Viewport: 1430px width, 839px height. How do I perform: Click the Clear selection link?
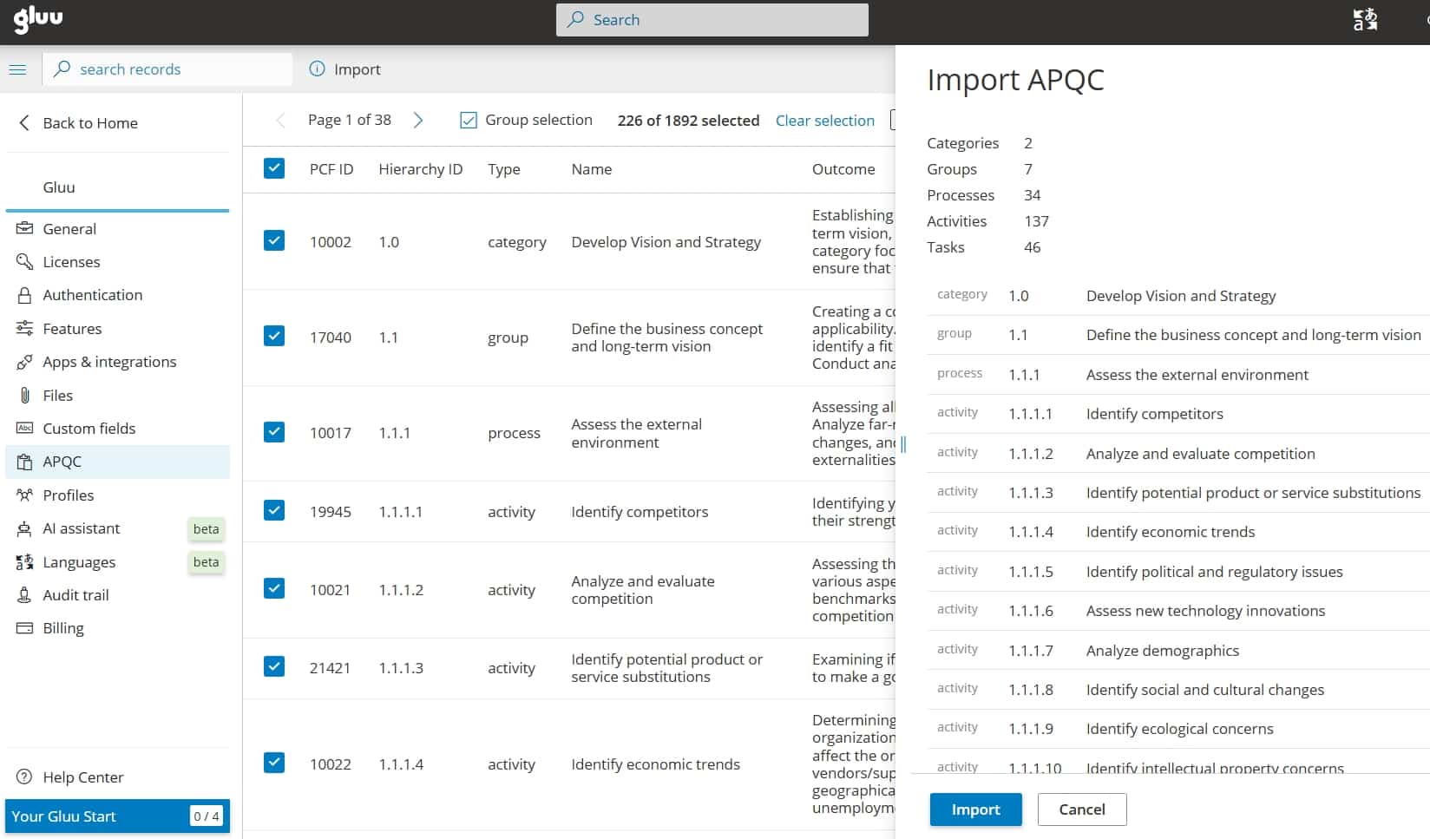point(825,121)
